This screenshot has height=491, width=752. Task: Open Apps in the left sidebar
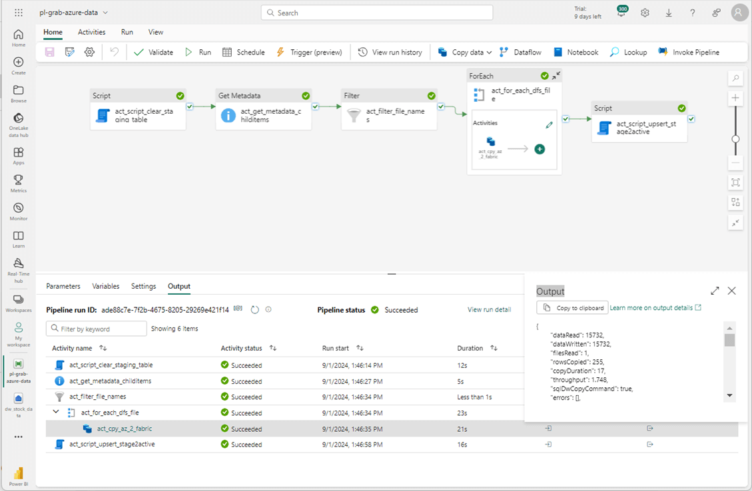[x=18, y=156]
